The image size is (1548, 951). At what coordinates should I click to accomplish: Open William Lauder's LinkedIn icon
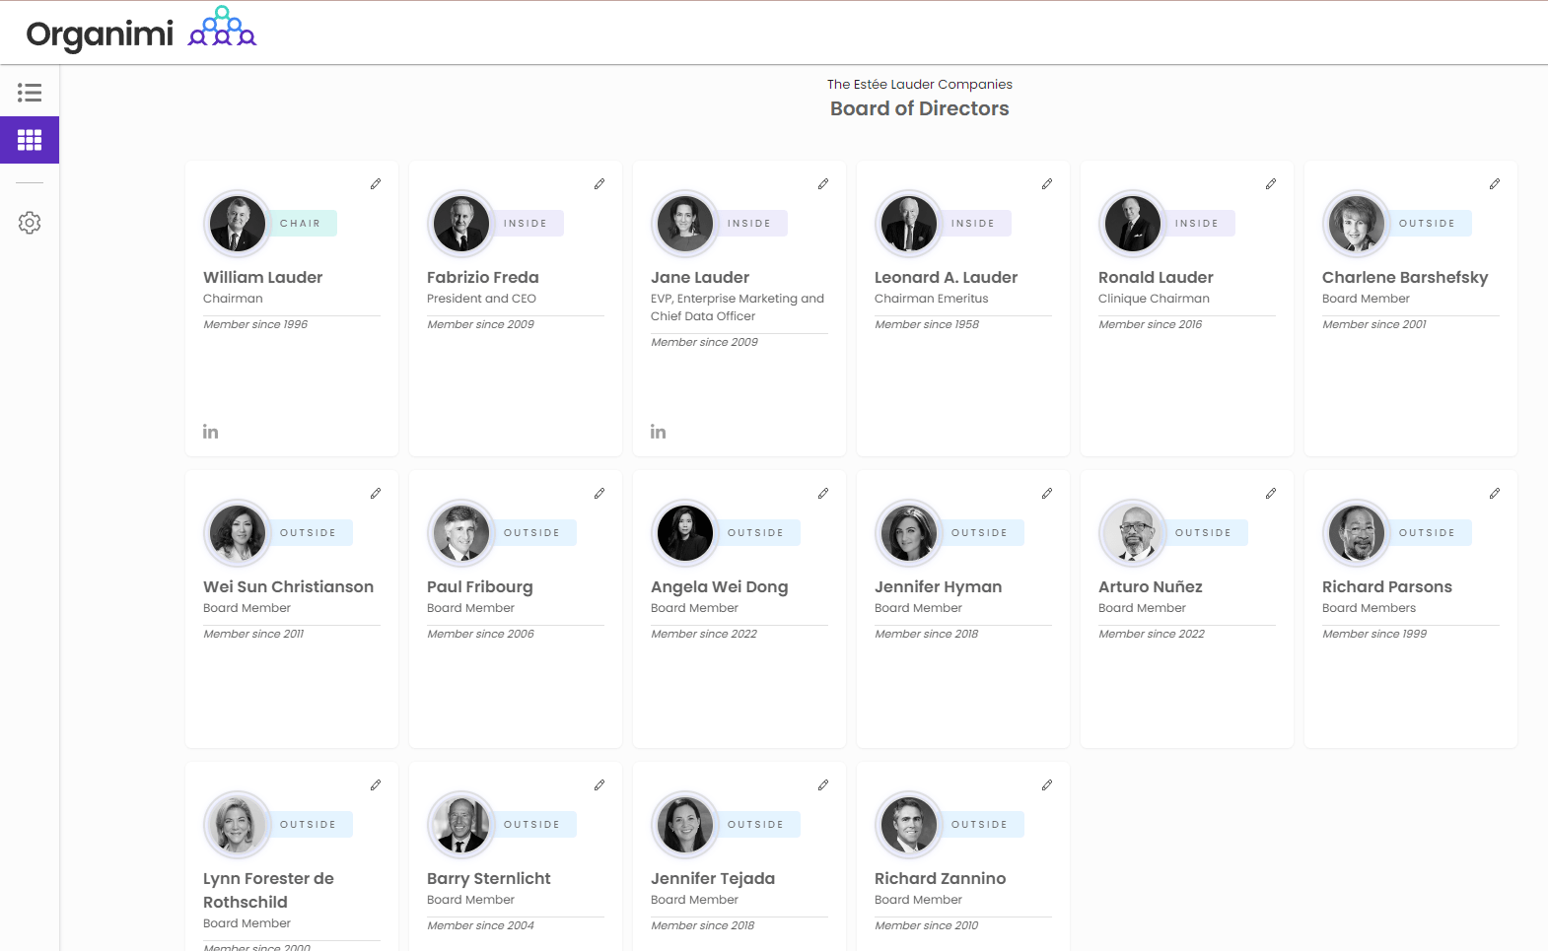(211, 432)
